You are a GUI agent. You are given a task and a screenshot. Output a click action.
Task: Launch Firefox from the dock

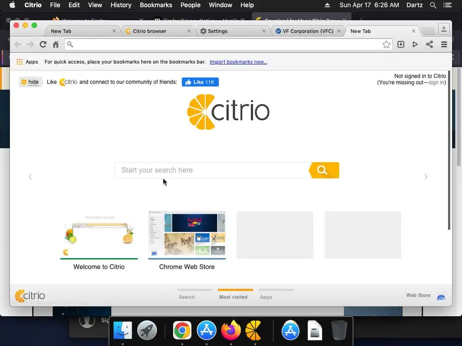coord(231,330)
